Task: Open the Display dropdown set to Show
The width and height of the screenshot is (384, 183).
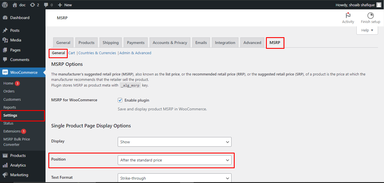Action: tap(175, 142)
